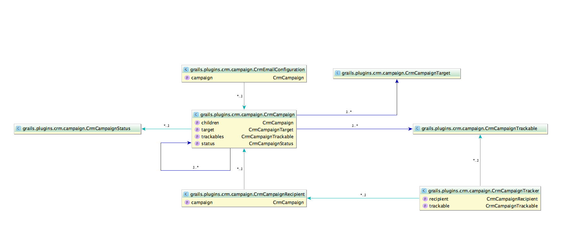Click CrmCampaign type in CrmCampaignRecipient node
565x233 pixels.
[x=288, y=202]
